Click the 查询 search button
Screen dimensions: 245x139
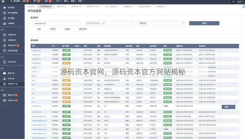[x=204, y=23]
